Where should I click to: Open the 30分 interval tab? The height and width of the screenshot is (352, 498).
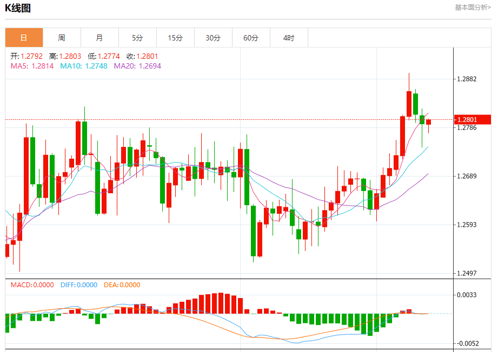213,38
